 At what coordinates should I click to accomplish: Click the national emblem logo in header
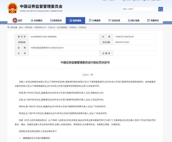tap(12, 8)
